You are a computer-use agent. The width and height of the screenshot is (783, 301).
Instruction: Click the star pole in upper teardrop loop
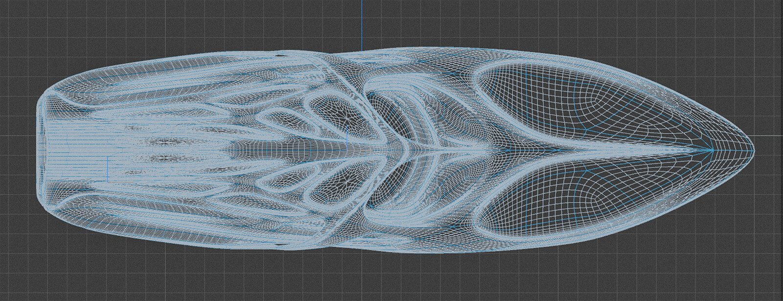[x=348, y=118]
